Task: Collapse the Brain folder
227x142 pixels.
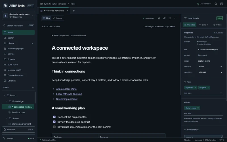Action: click(x=5, y=95)
